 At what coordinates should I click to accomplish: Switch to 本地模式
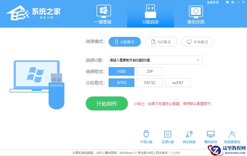(197, 42)
